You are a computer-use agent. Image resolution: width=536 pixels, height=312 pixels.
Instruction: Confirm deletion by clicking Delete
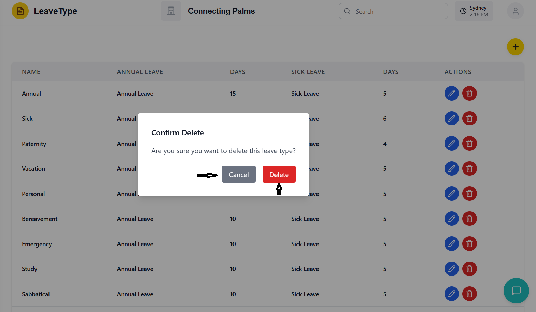coord(279,174)
